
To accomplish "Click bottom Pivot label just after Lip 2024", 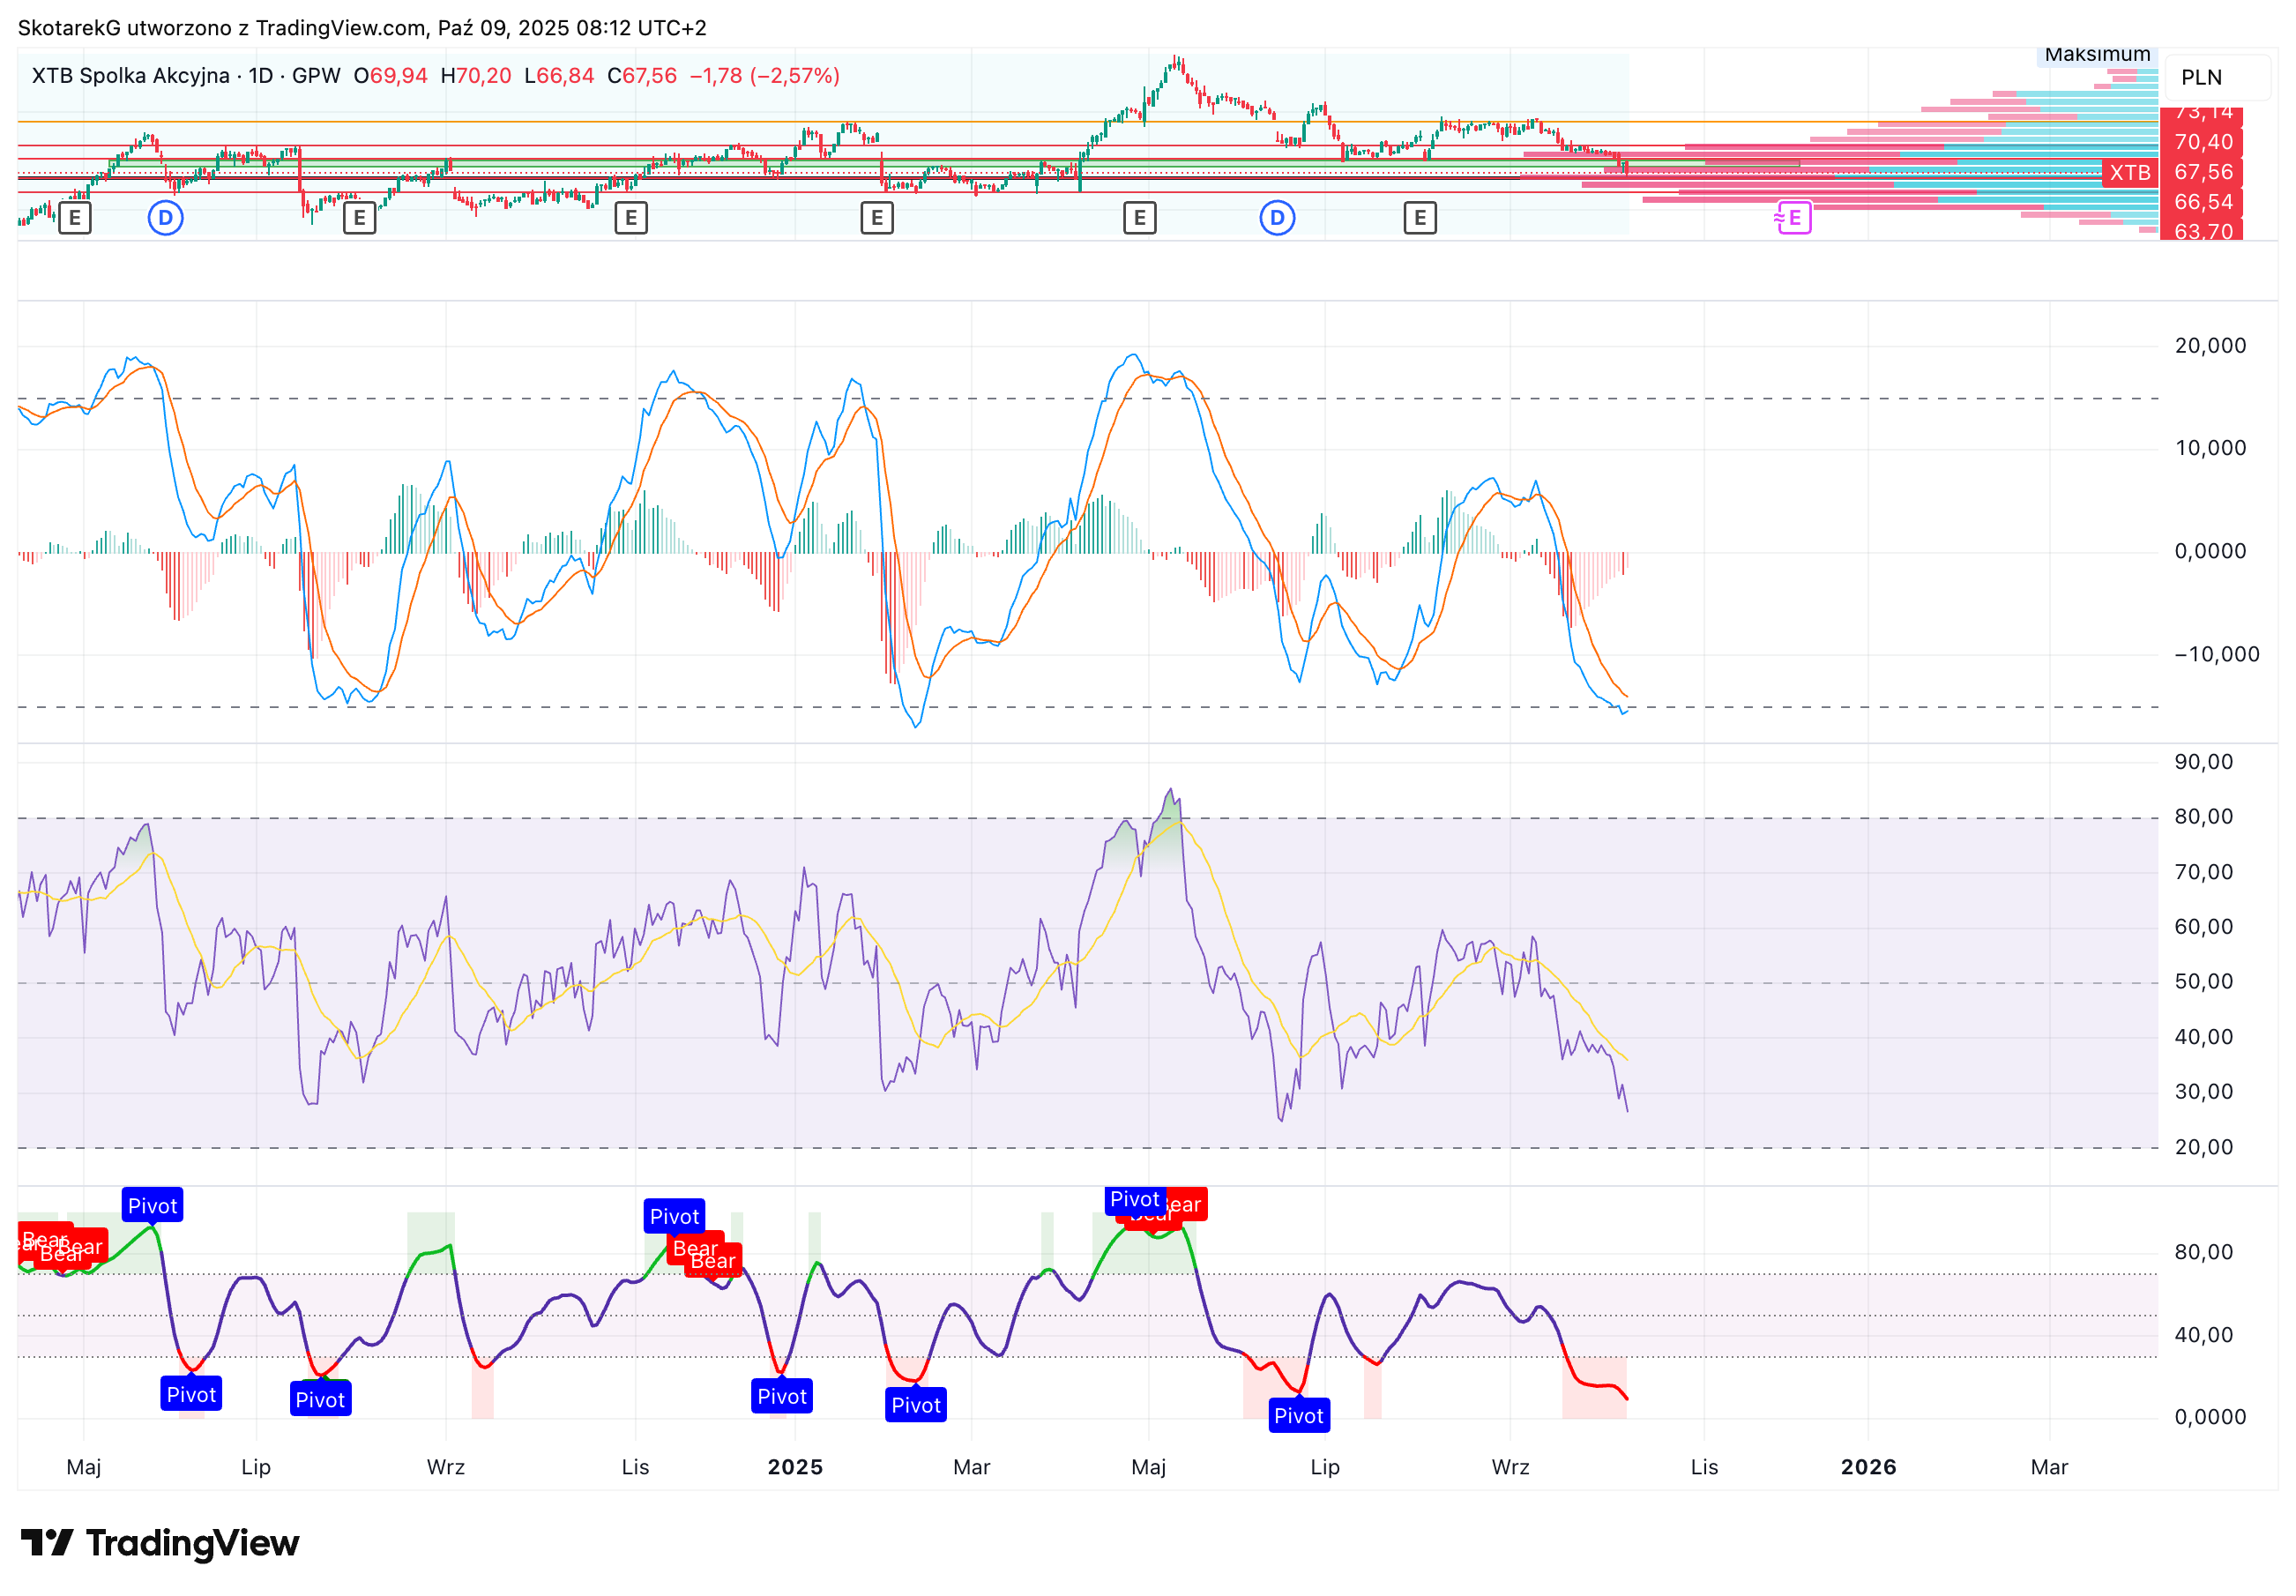I will pos(320,1400).
